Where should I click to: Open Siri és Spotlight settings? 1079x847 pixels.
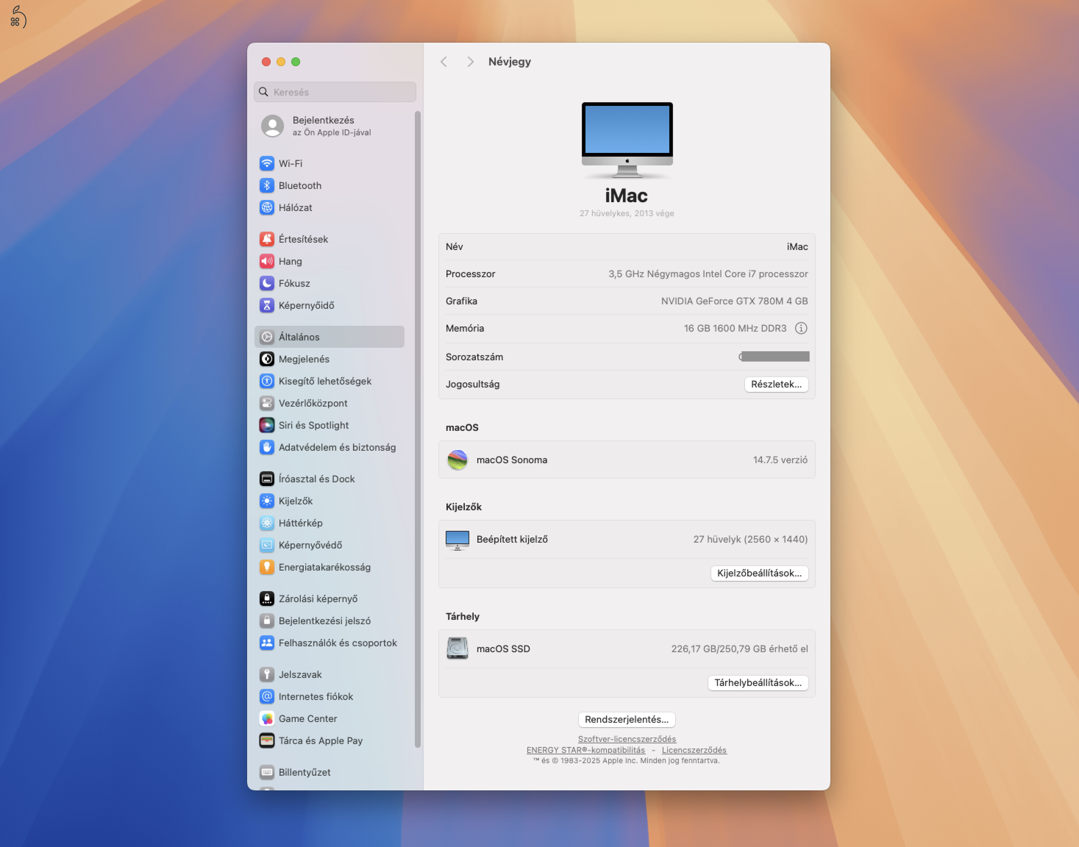click(313, 425)
